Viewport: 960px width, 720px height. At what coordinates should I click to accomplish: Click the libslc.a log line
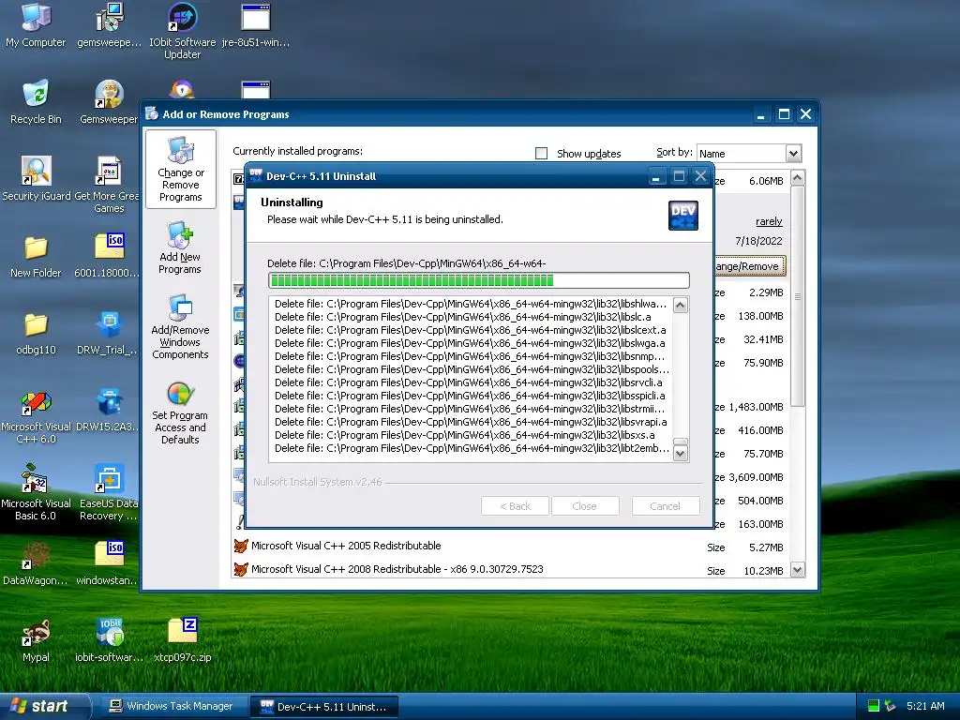point(463,317)
